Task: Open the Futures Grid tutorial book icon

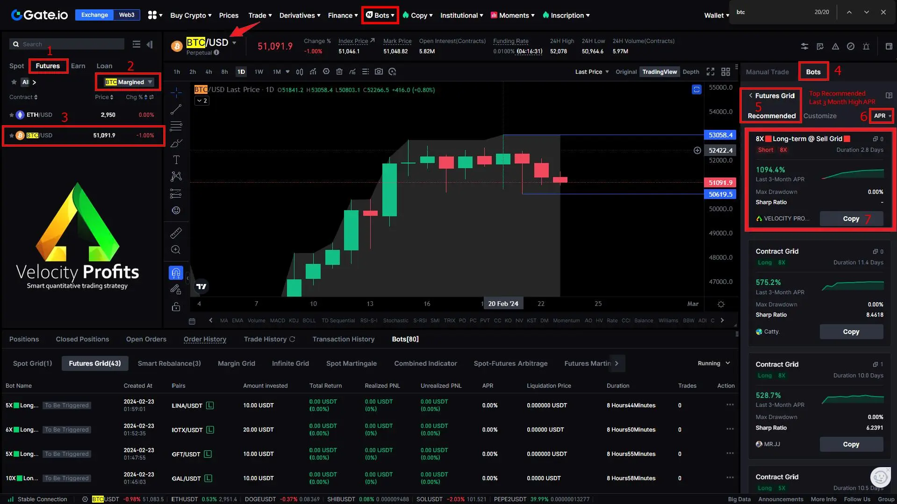Action: point(889,95)
